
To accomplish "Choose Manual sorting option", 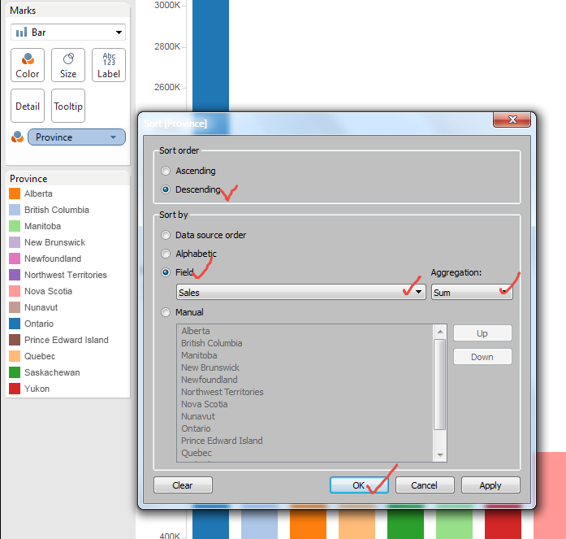I will pyautogui.click(x=166, y=312).
